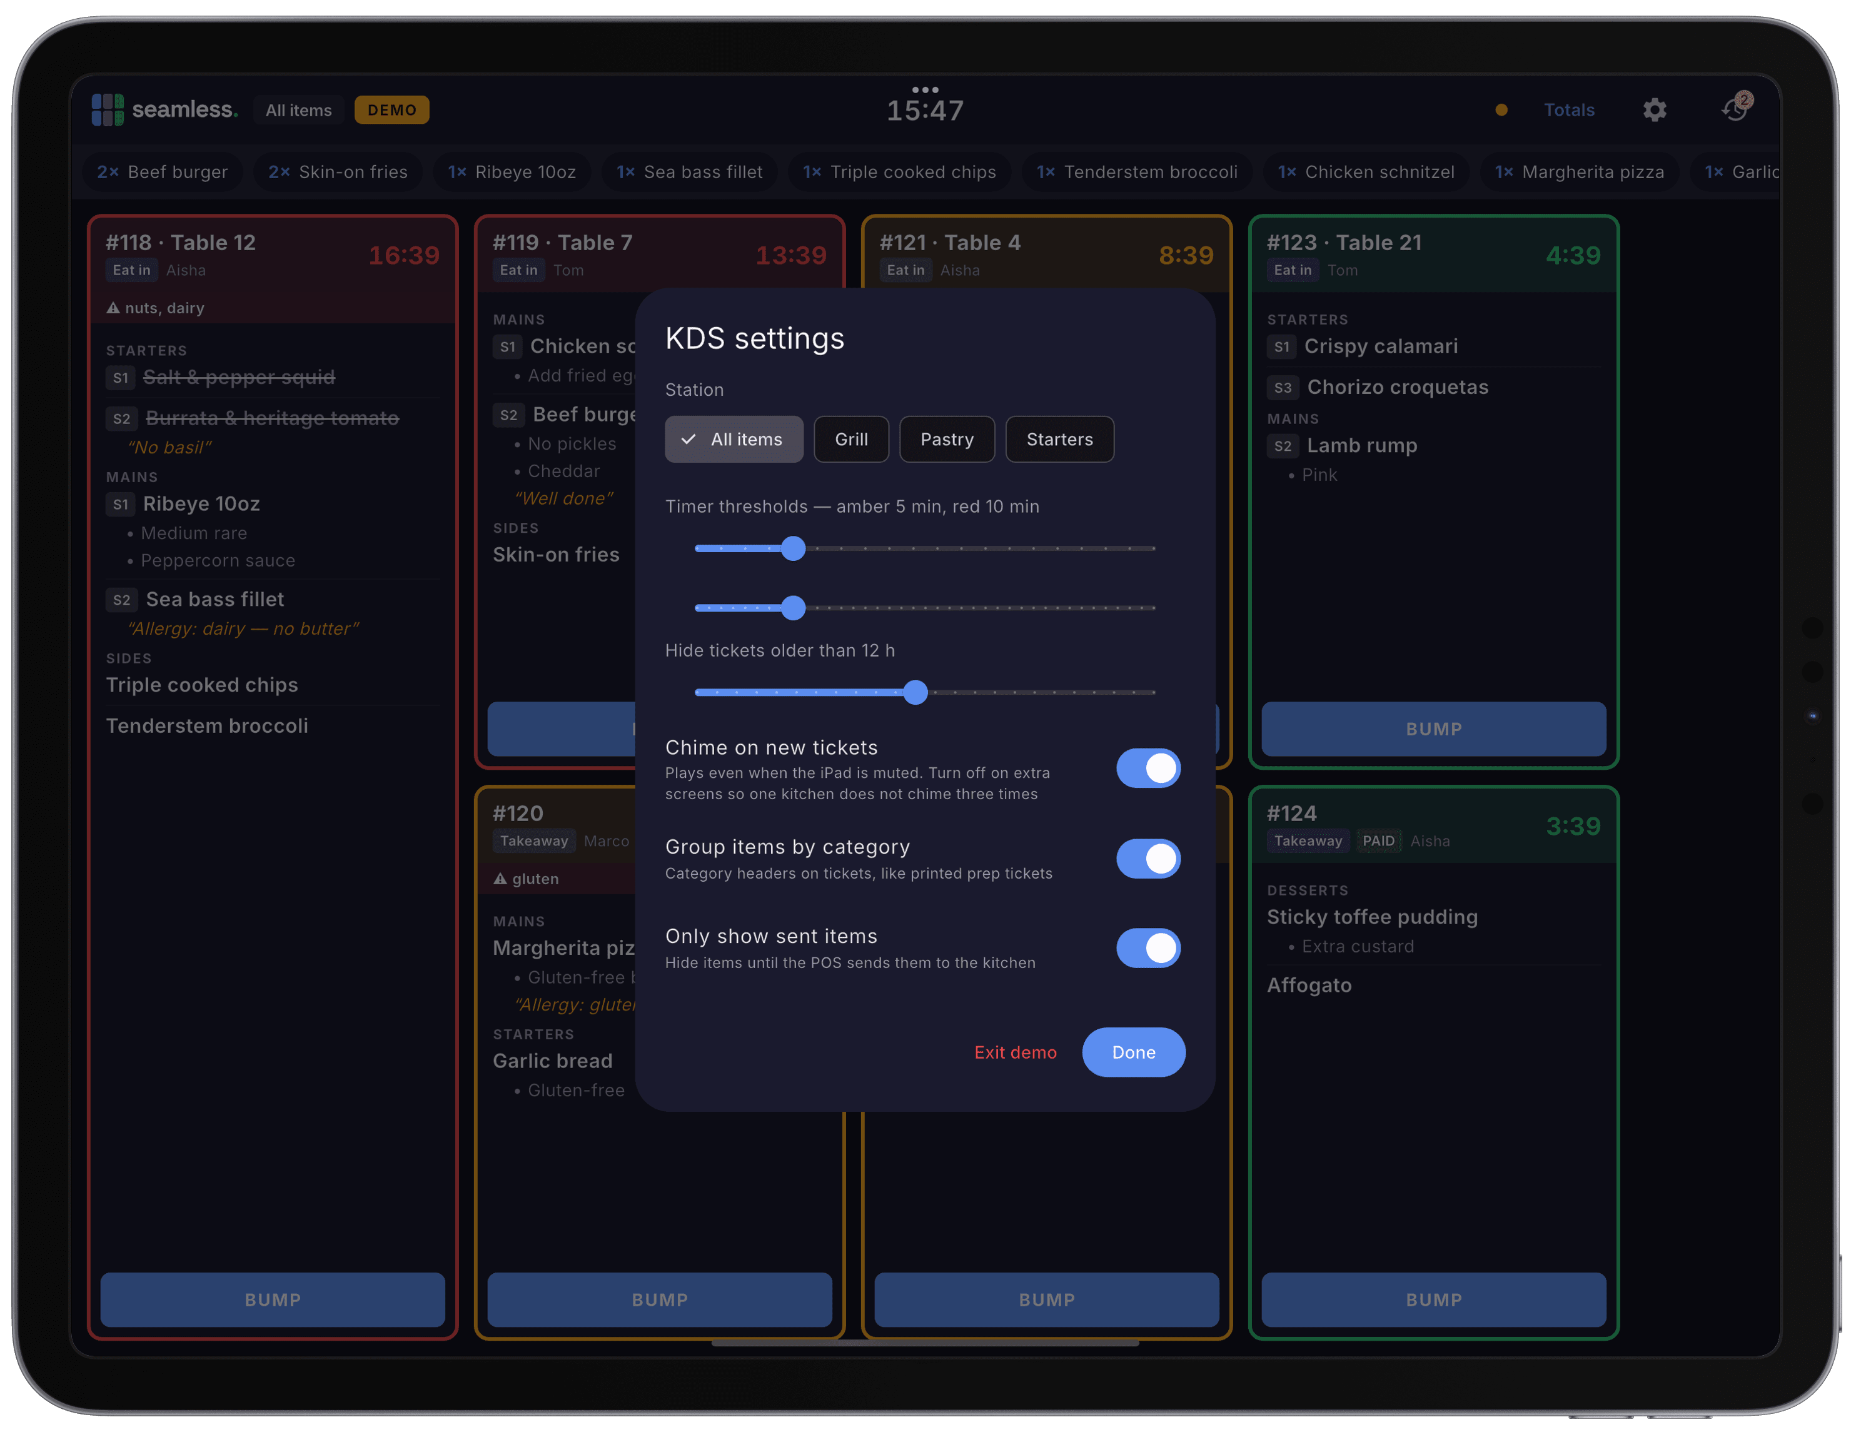
Task: Tap struck-through Salt & pepper squid item
Action: click(239, 378)
